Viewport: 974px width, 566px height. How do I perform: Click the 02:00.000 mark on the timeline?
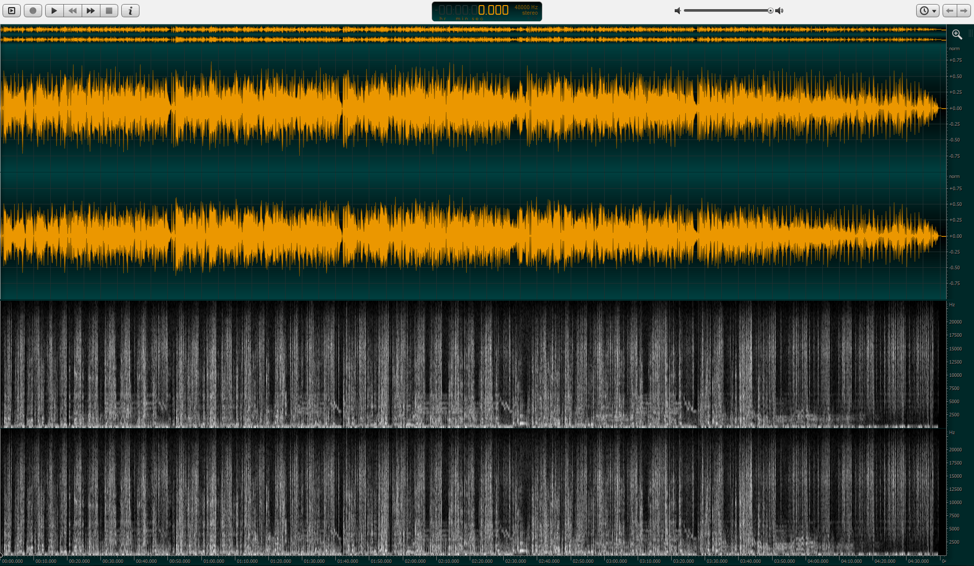pyautogui.click(x=415, y=561)
